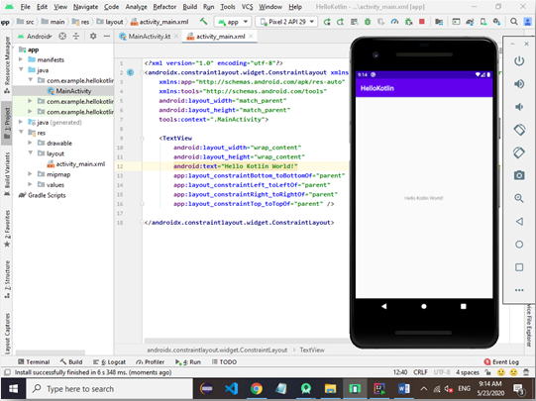This screenshot has height=401, width=536.
Task: Tap the phone screen Recents navigation button
Action: click(464, 306)
